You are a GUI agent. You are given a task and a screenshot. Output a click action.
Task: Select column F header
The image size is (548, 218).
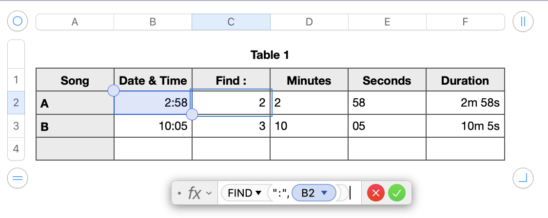coord(465,21)
